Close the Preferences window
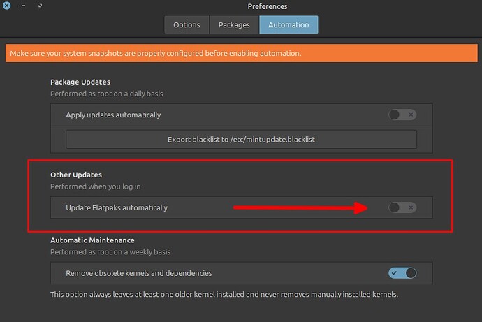The image size is (482, 322). tap(6, 6)
